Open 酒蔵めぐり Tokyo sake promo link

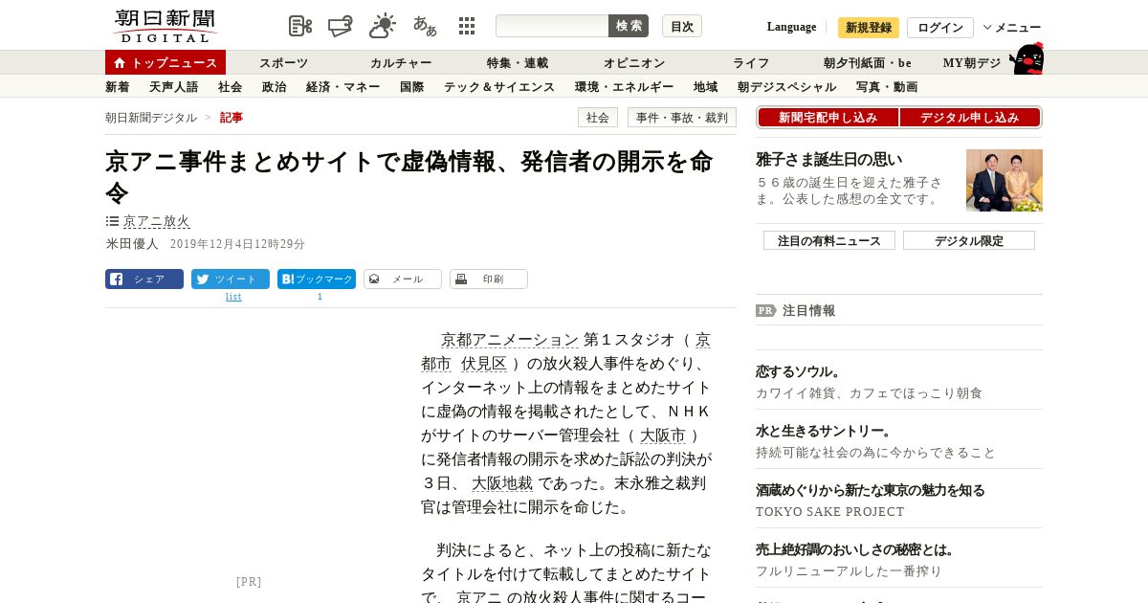coord(871,490)
